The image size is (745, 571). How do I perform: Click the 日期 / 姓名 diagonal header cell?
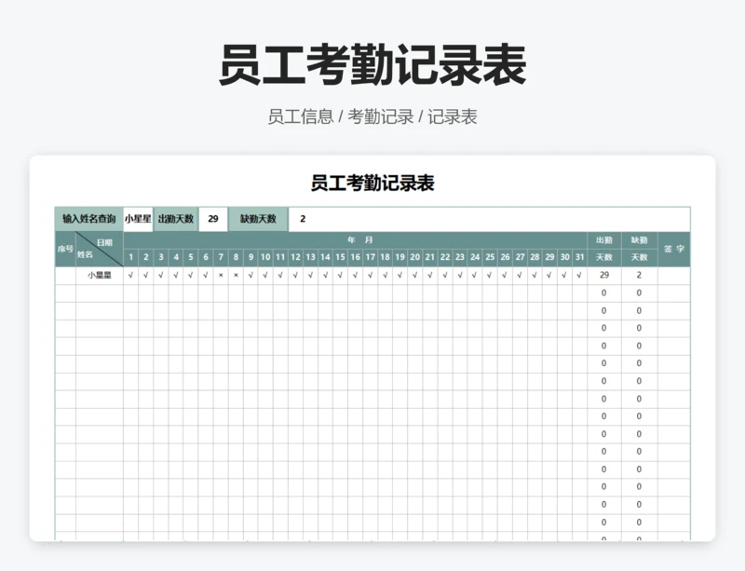(x=100, y=249)
